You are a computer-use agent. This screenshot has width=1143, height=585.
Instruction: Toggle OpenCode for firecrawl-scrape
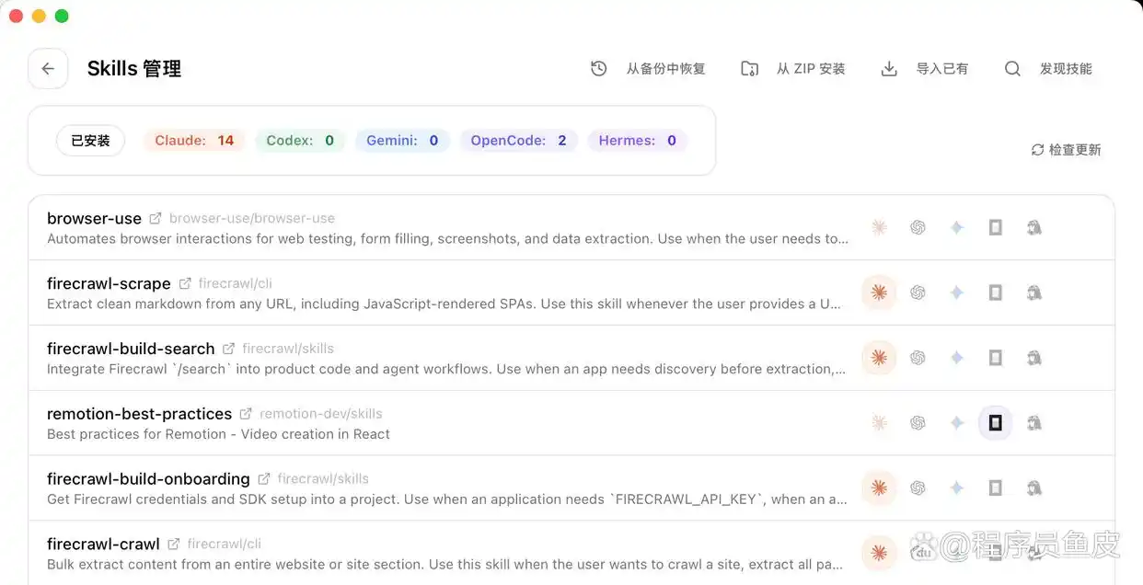point(995,292)
